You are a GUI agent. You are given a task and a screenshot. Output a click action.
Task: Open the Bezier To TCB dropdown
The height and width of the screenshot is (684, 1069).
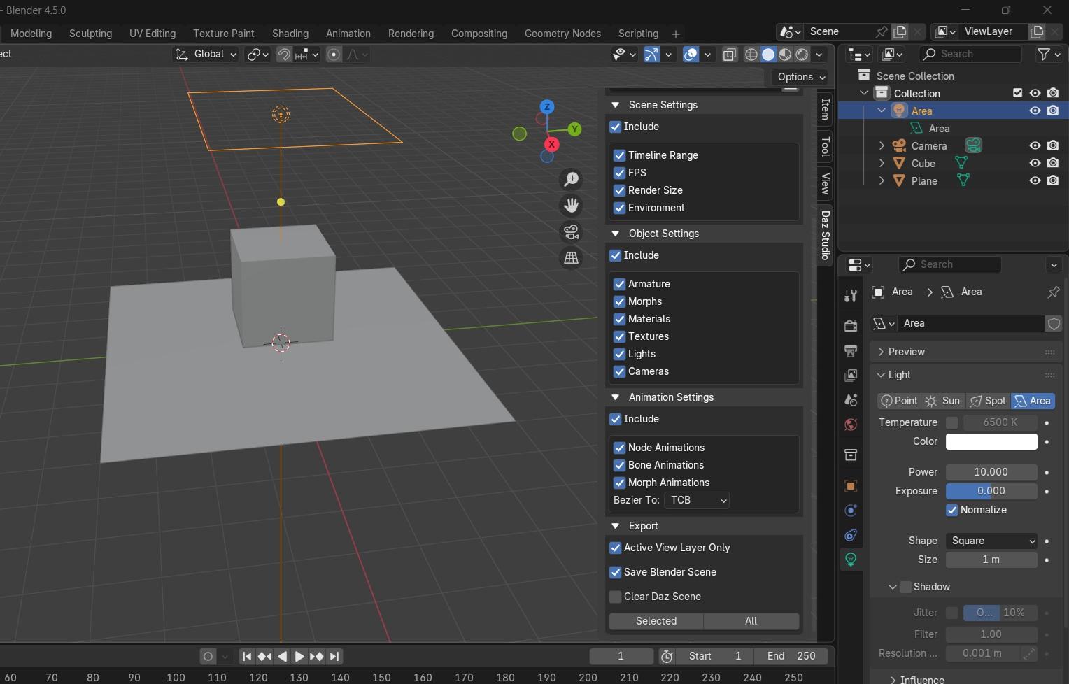(697, 500)
